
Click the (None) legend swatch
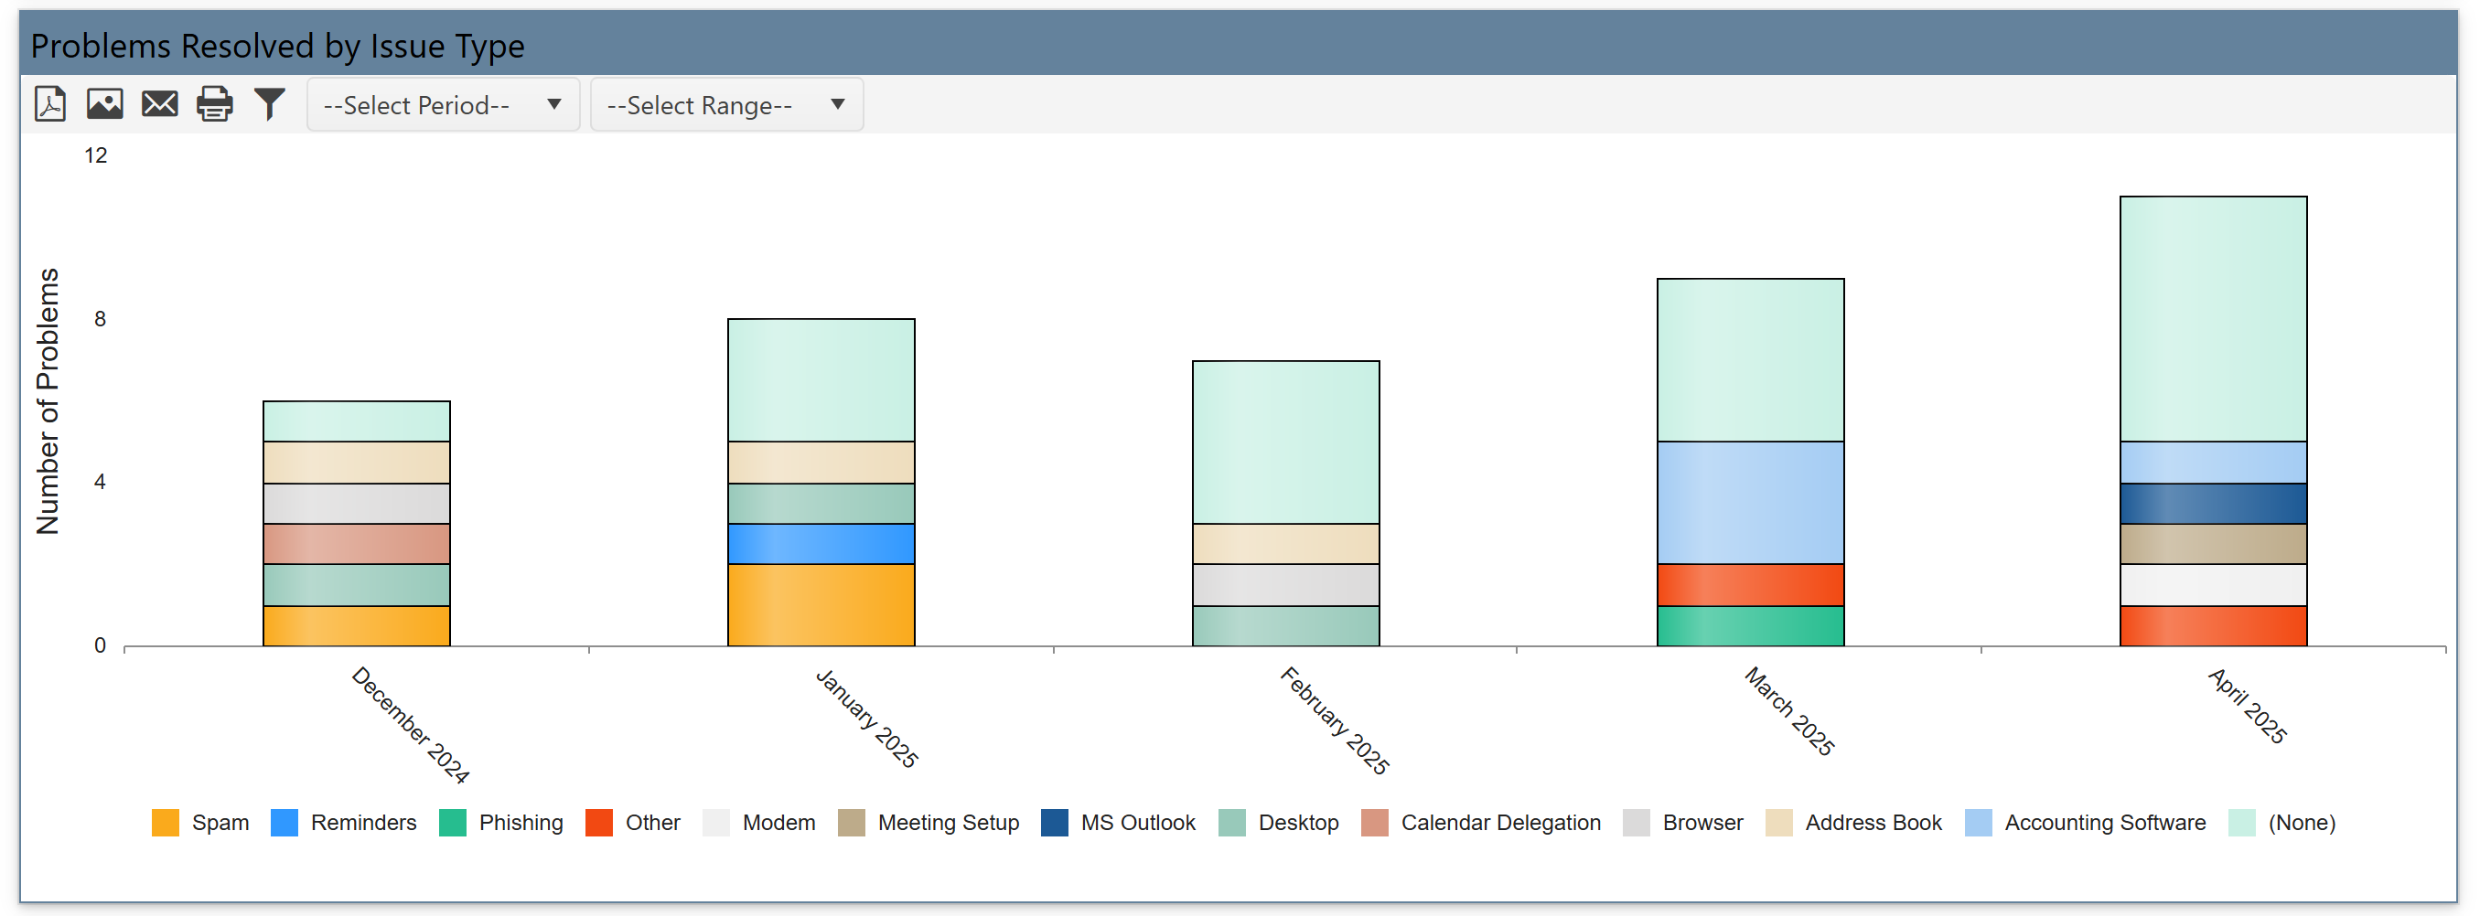click(2242, 824)
